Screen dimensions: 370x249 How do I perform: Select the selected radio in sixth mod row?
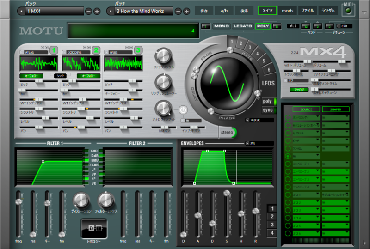pos(288,156)
